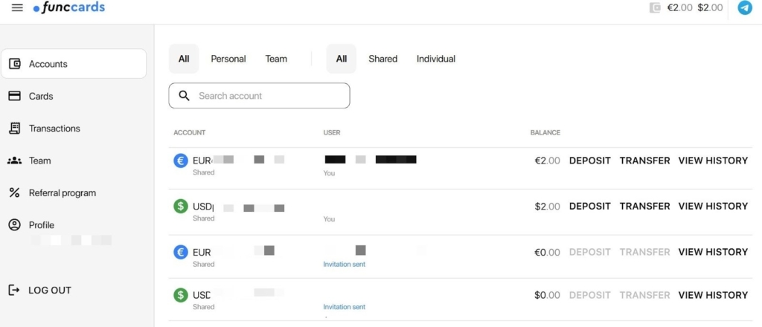This screenshot has height=327, width=762.
Task: Select the first All filter tab
Action: click(x=184, y=59)
